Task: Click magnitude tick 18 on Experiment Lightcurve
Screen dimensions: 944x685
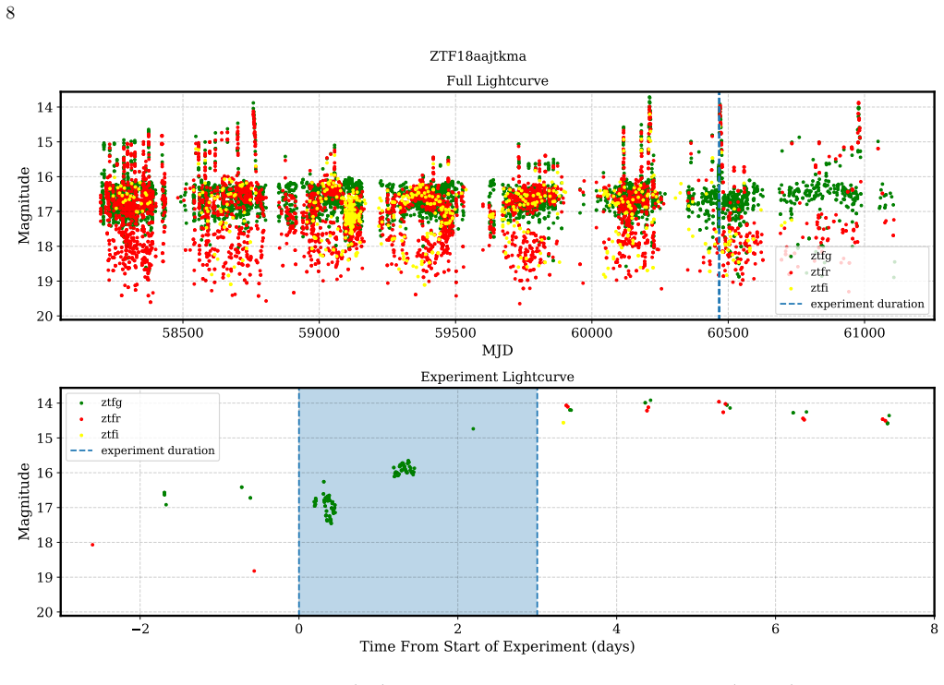Action: [x=44, y=543]
